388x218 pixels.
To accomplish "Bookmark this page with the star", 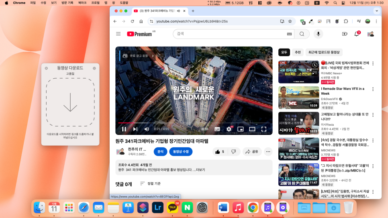I will pos(290,21).
